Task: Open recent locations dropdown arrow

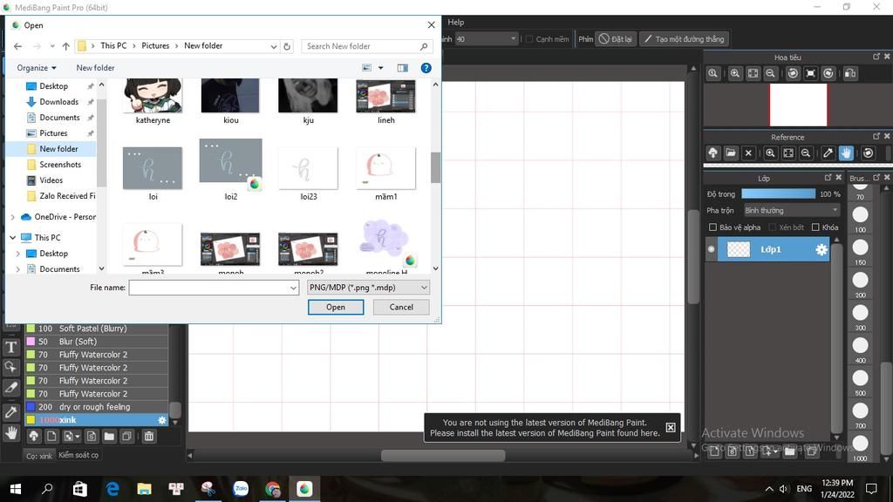Action: tap(51, 46)
